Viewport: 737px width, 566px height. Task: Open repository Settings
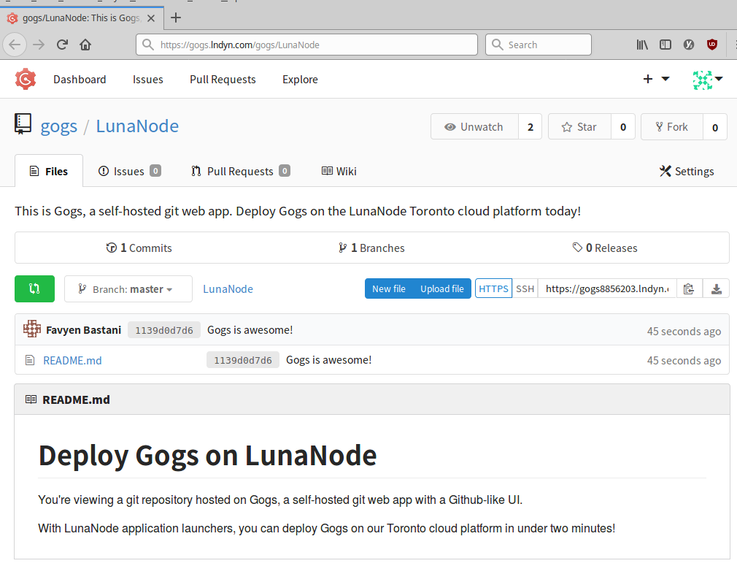687,171
